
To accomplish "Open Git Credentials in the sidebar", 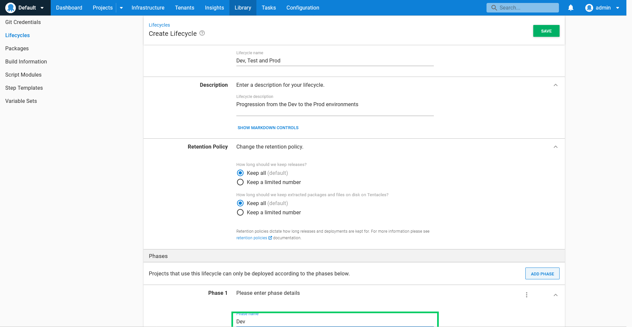I will click(23, 22).
